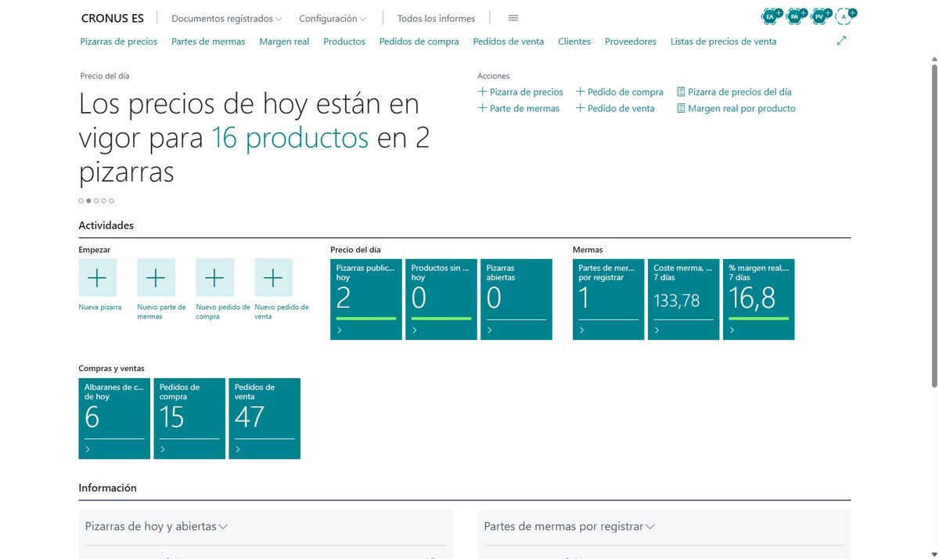
Task: Open the % margen real 7 días tile
Action: click(759, 299)
